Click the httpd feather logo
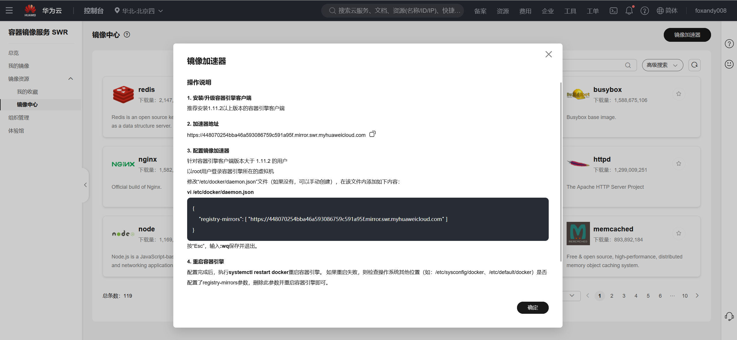The height and width of the screenshot is (340, 737). pos(578,164)
